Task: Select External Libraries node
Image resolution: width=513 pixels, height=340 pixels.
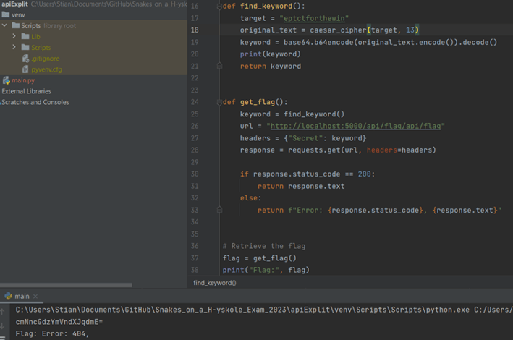Action: click(x=27, y=91)
